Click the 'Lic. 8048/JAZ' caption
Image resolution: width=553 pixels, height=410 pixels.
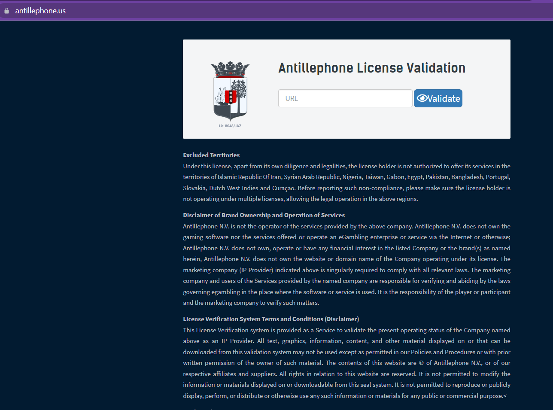230,126
